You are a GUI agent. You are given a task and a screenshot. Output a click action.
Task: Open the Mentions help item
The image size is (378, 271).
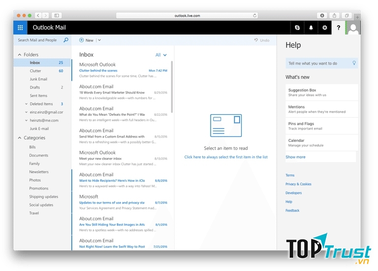(321, 109)
